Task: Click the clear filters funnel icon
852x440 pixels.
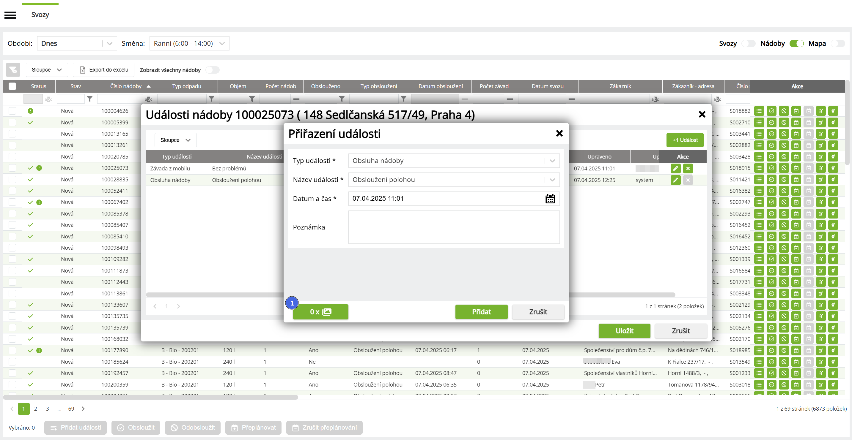Action: [13, 70]
